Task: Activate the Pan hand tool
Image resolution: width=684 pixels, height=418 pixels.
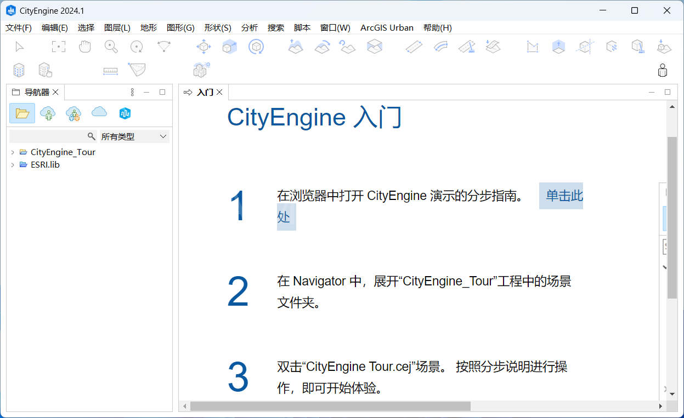Action: 84,47
